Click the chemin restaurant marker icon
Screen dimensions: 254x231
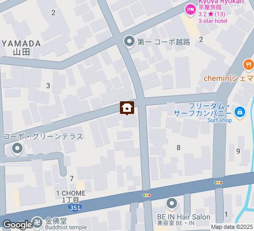[249, 65]
